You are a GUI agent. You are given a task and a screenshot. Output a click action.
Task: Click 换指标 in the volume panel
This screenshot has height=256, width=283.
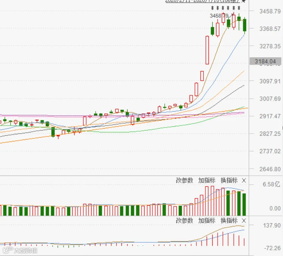229,180
